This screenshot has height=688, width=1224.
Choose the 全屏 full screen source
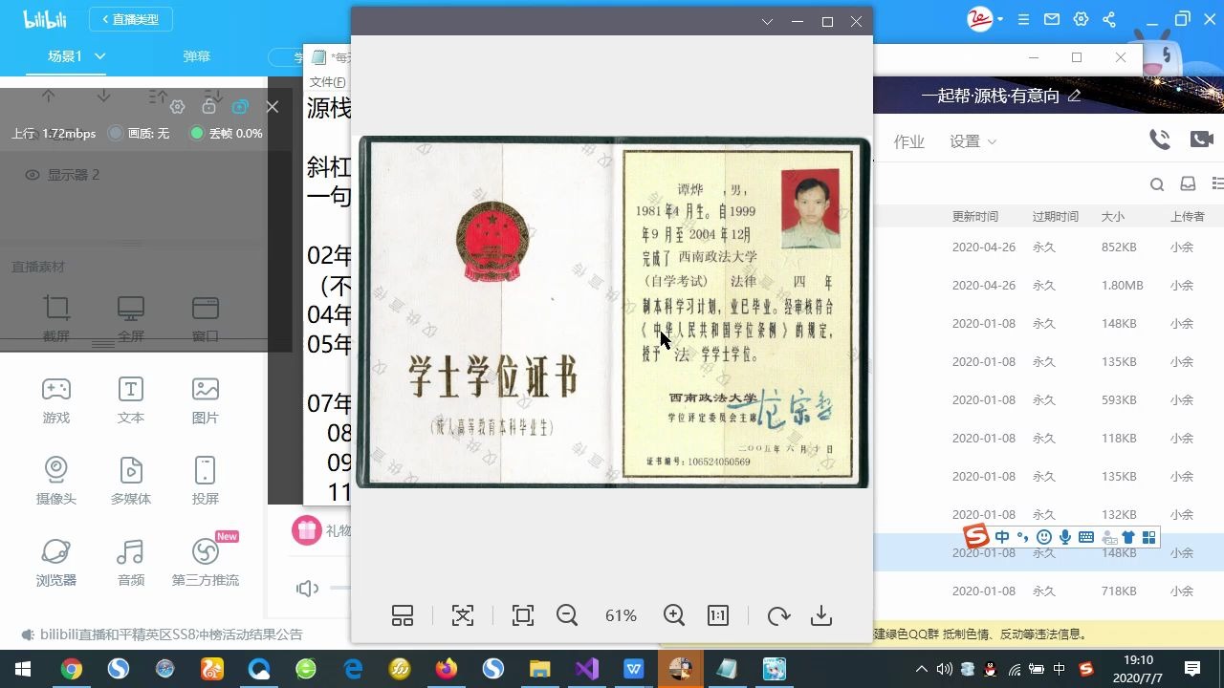pyautogui.click(x=131, y=318)
